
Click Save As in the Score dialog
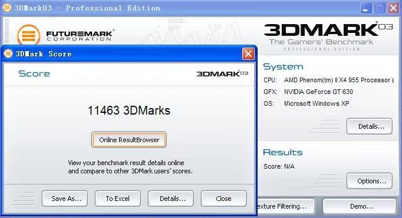click(x=65, y=199)
